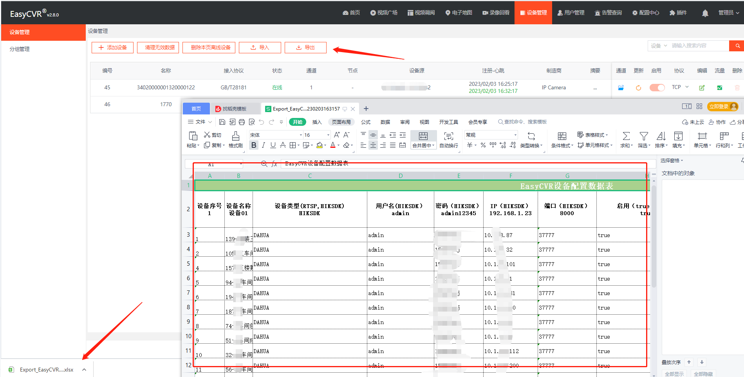
Task: Switch to the 插入 ribbon tab
Action: (317, 122)
